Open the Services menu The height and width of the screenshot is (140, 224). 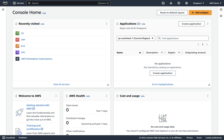click(x=18, y=3)
